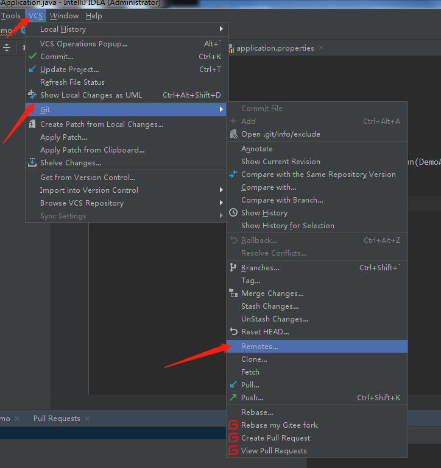Choose Clone... from Git submenu
This screenshot has height=468, width=441.
coord(317,359)
